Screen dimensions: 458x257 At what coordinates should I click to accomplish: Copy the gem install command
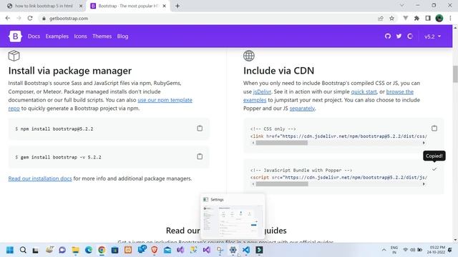(x=200, y=156)
